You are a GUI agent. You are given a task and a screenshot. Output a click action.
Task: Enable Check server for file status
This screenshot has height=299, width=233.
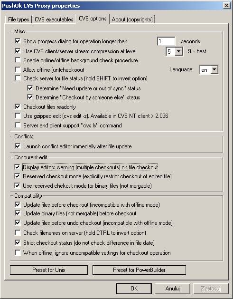18,78
